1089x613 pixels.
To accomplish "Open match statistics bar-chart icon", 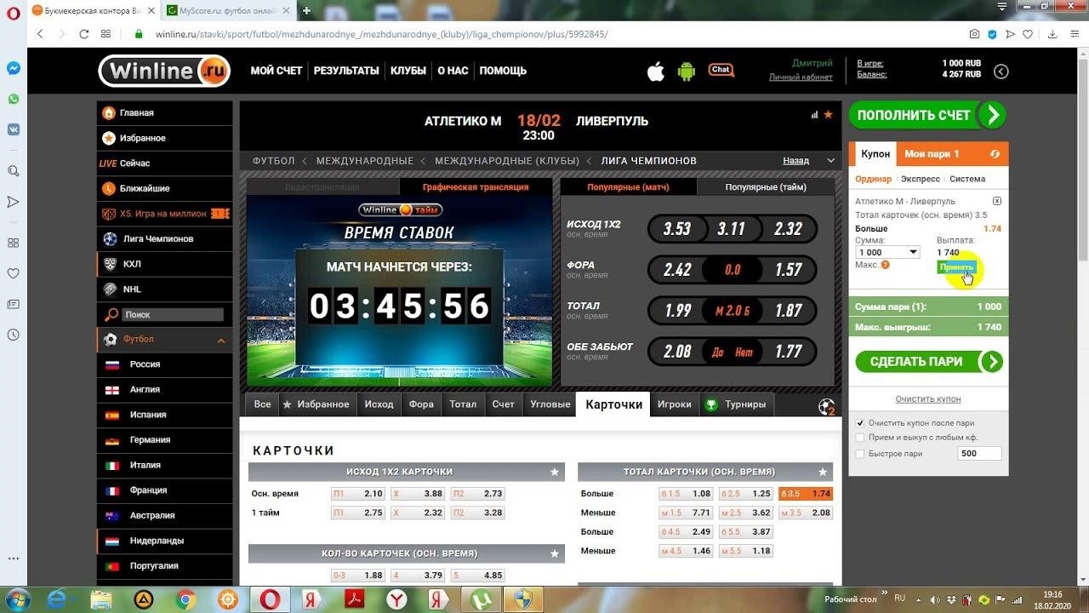I will pos(814,114).
